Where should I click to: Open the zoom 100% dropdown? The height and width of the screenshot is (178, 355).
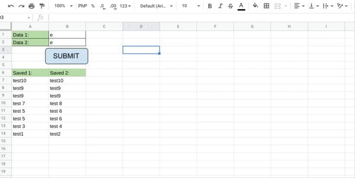pyautogui.click(x=63, y=6)
